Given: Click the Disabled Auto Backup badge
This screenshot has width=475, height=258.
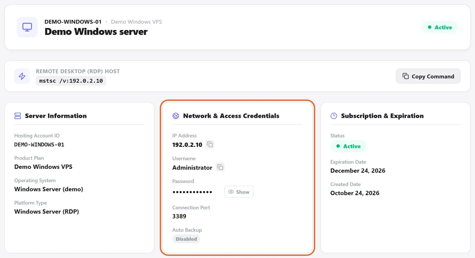Looking at the screenshot, I should 186,239.
